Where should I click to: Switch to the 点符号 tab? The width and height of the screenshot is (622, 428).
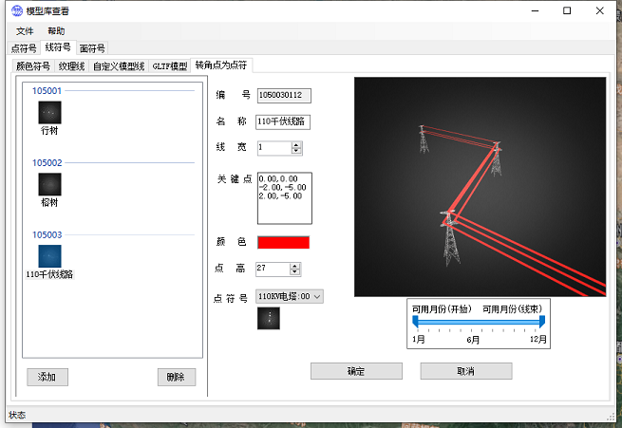[x=24, y=47]
